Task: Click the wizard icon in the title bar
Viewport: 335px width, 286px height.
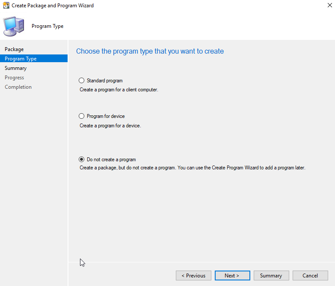Action: point(6,6)
